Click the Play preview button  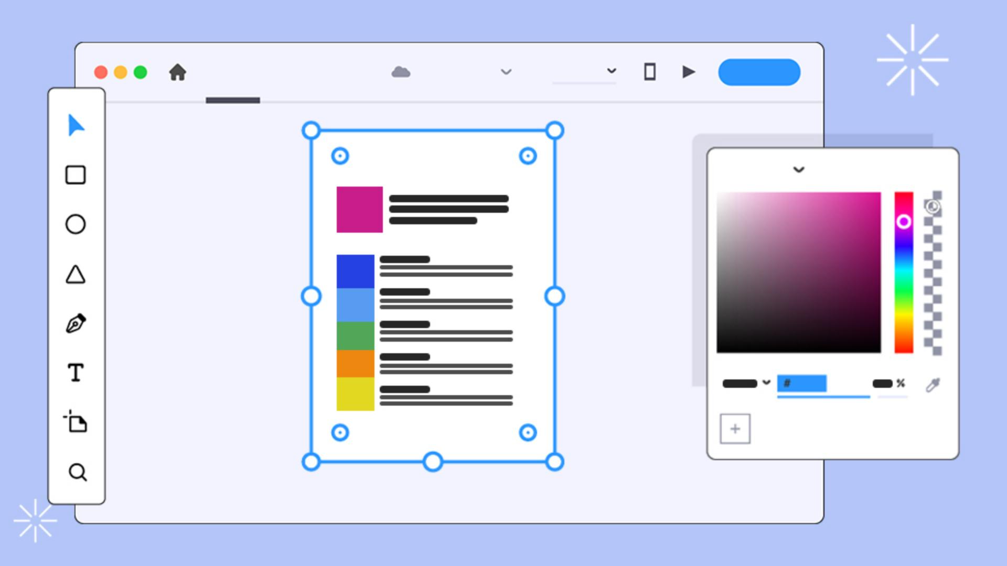pyautogui.click(x=689, y=72)
